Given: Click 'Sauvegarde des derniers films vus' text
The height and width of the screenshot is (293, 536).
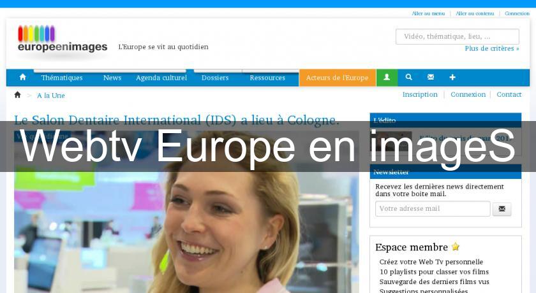Looking at the screenshot, I should (x=434, y=282).
